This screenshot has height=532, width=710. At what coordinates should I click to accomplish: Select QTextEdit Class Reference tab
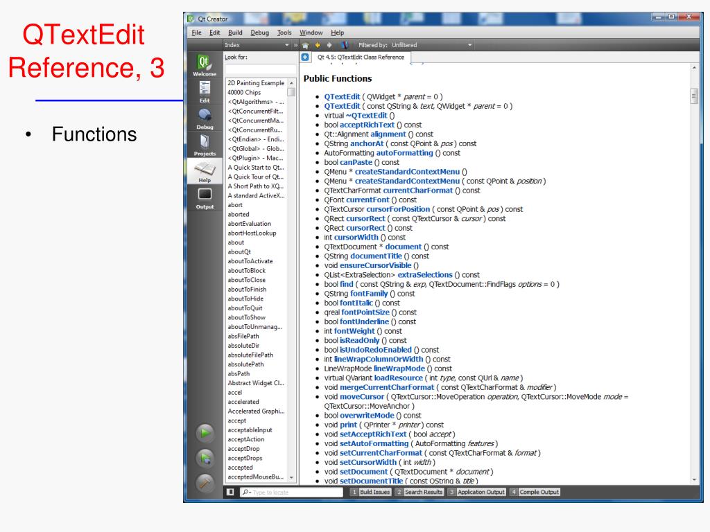coord(361,57)
